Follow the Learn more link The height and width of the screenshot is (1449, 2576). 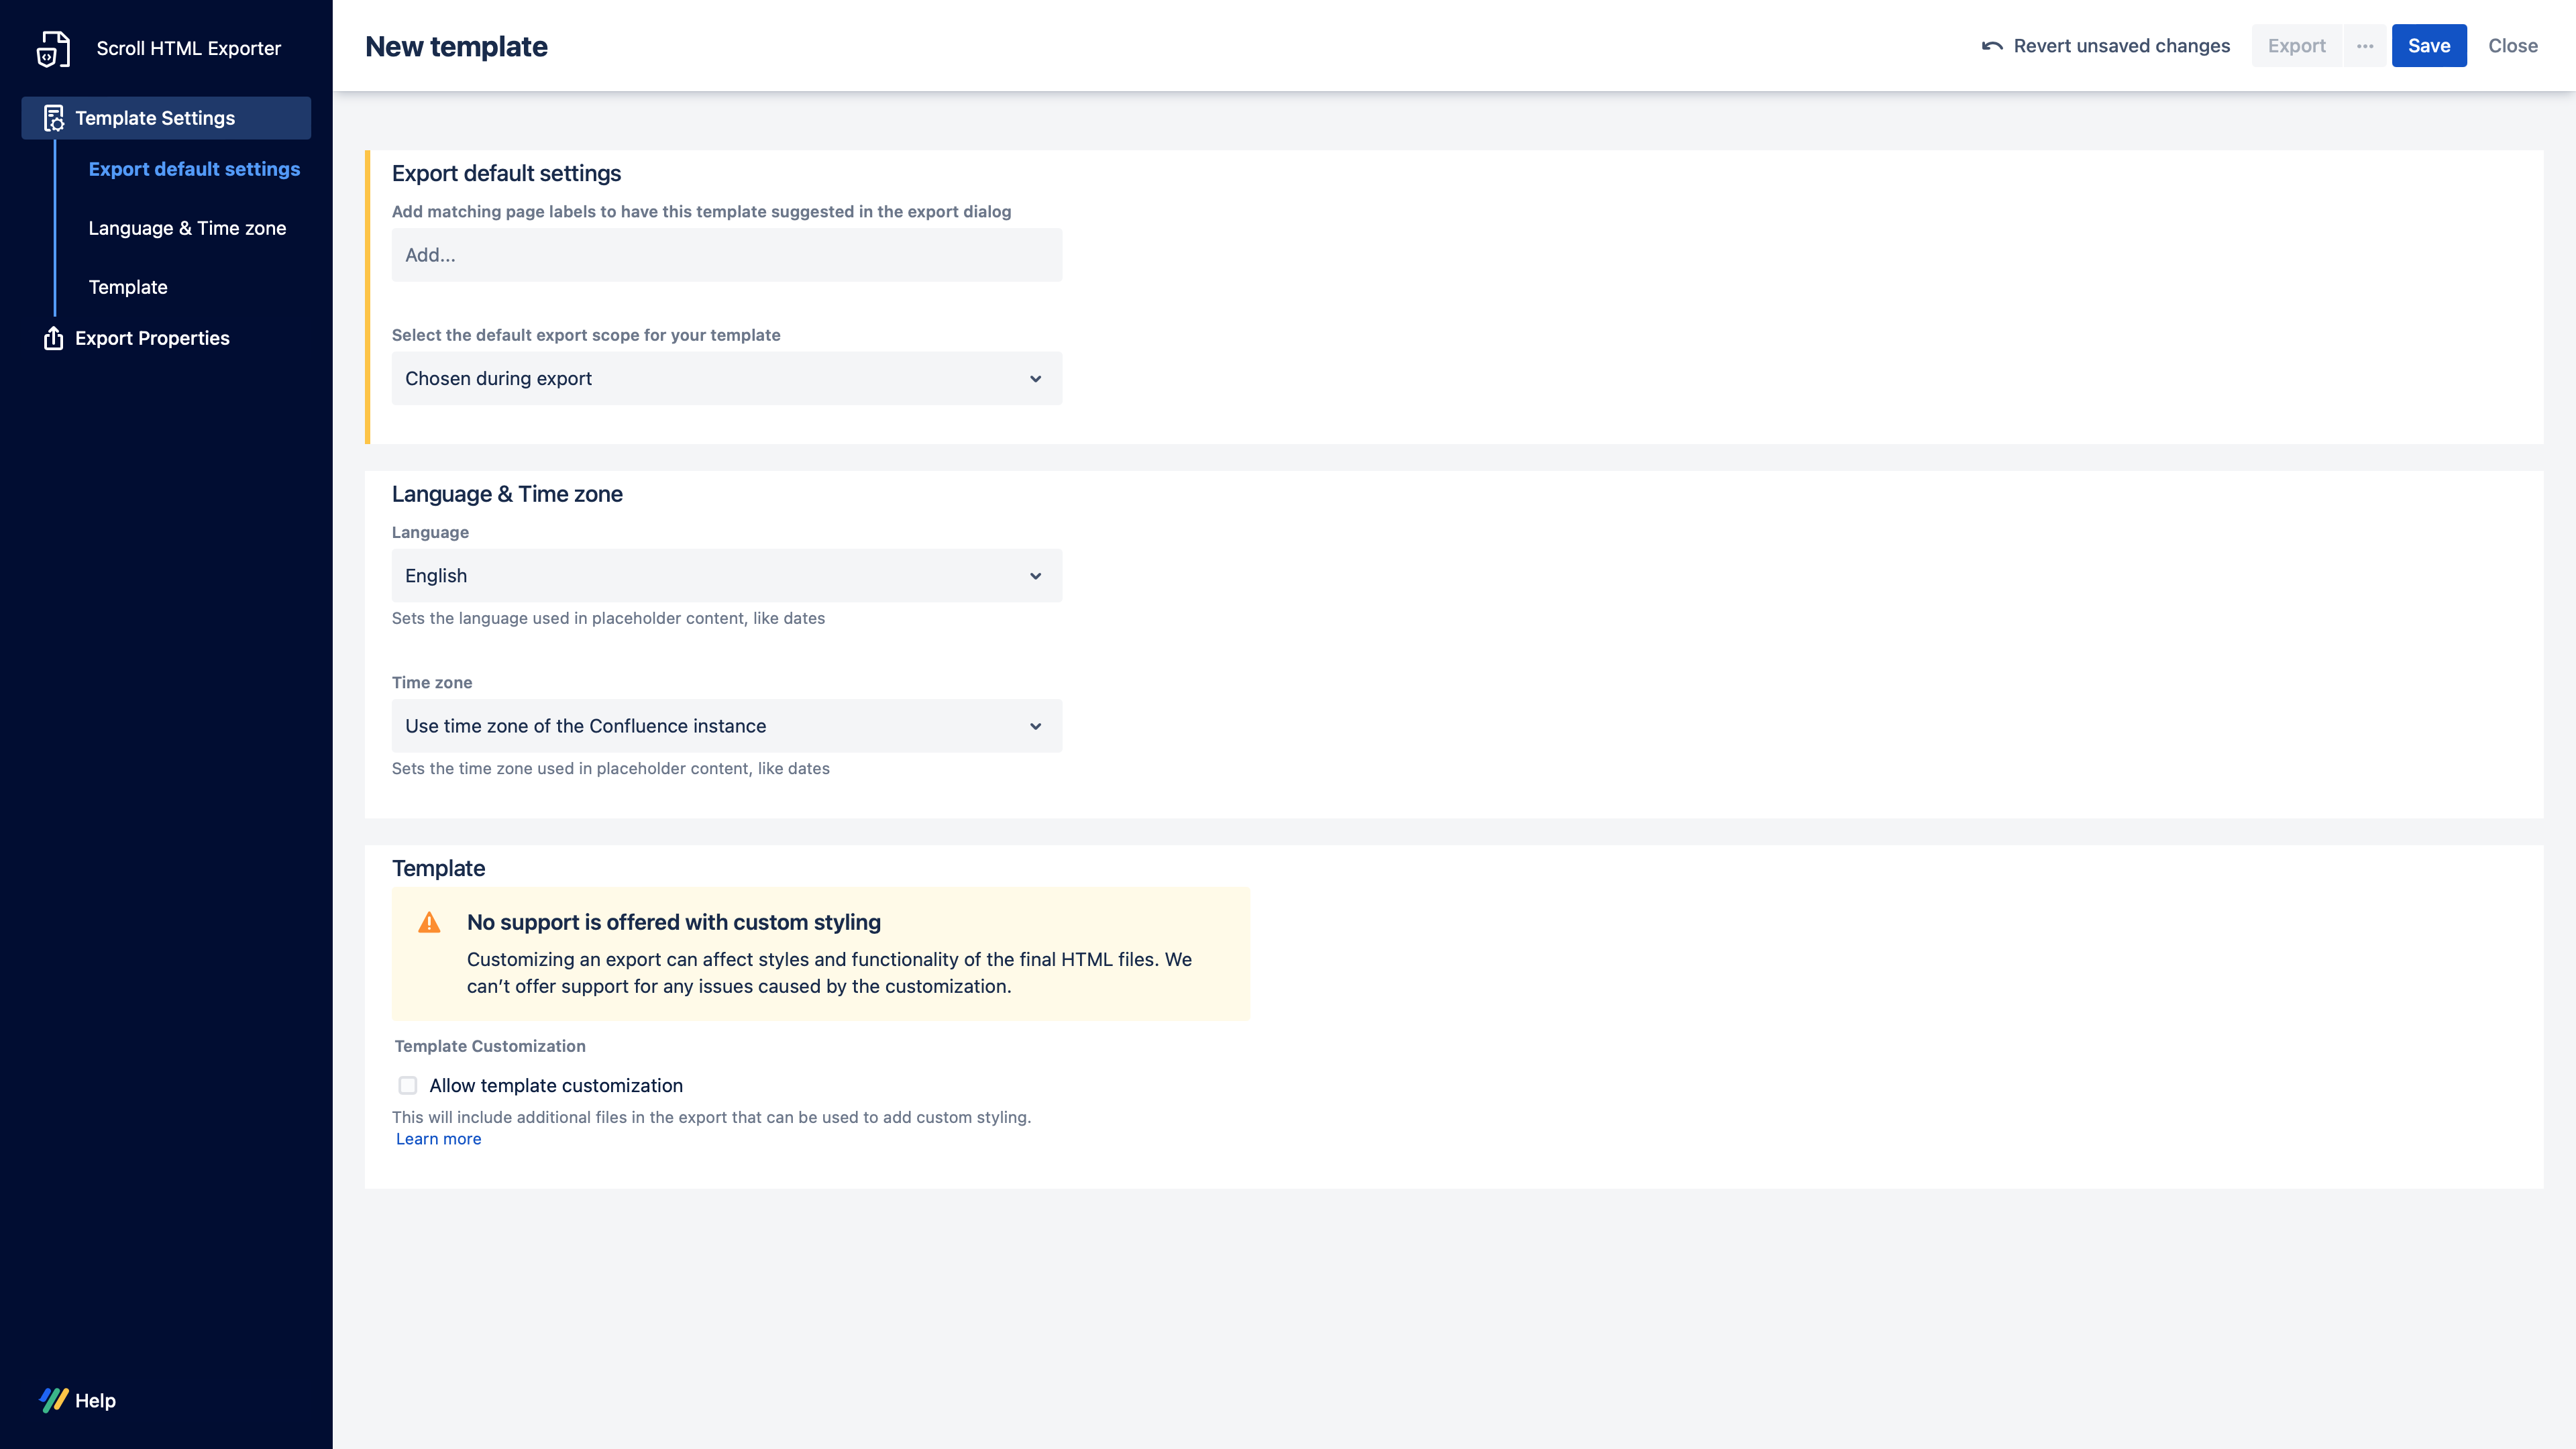pyautogui.click(x=438, y=1139)
